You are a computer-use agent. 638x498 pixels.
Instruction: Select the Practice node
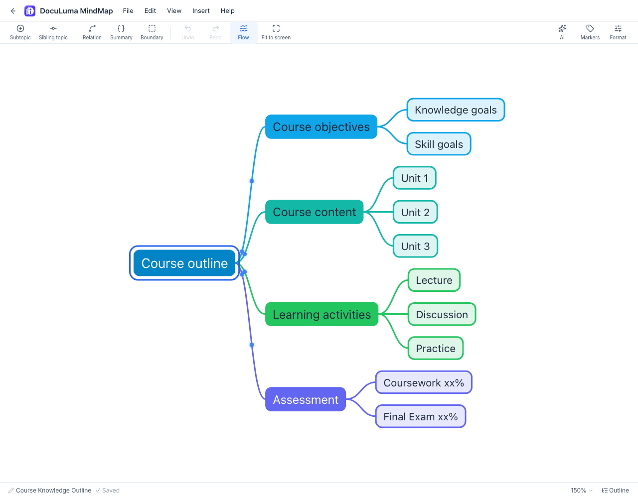coord(436,349)
